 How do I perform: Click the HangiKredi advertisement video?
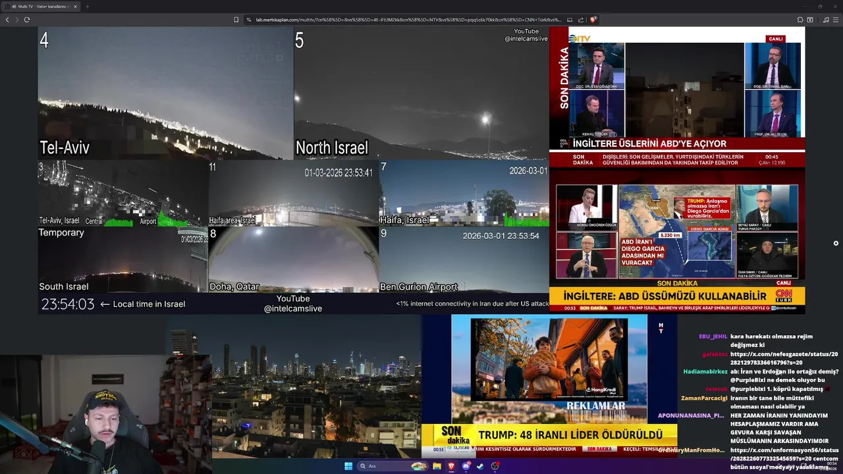[x=549, y=359]
